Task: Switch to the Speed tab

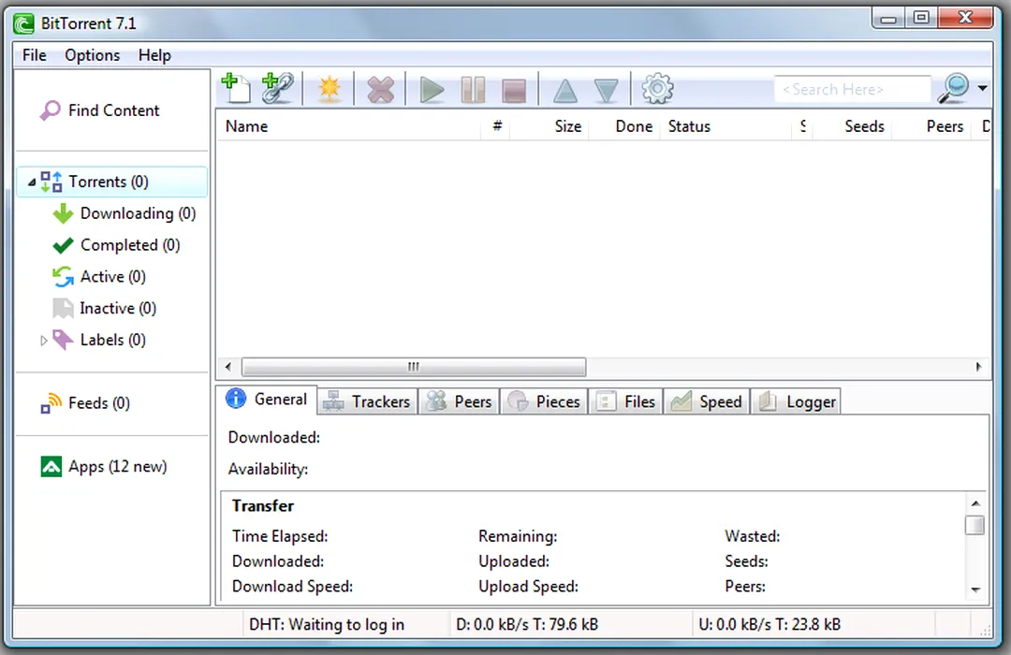Action: (708, 401)
